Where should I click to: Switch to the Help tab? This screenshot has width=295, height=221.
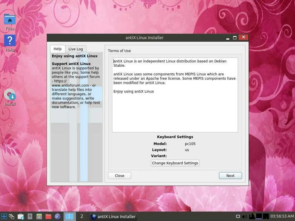[x=58, y=49]
